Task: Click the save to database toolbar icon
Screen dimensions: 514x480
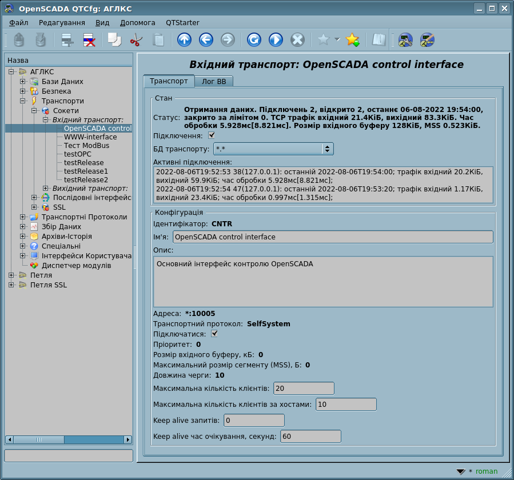Action: tap(41, 40)
